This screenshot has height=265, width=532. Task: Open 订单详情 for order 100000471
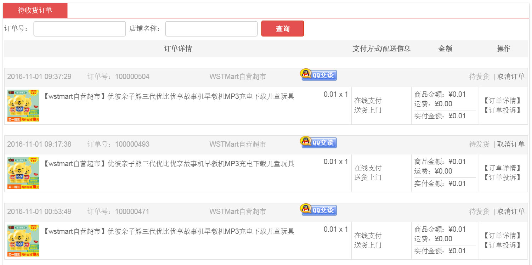pyautogui.click(x=502, y=236)
